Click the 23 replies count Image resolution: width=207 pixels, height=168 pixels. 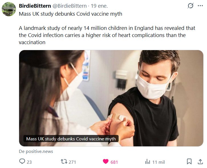click(29, 162)
